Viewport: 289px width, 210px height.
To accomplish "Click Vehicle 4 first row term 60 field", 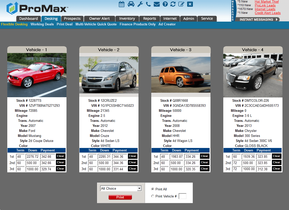I will click(236, 157).
